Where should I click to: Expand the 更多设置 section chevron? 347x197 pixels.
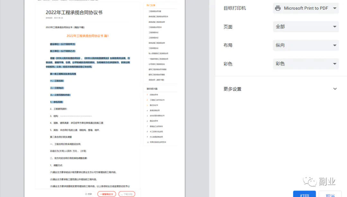[x=335, y=89]
